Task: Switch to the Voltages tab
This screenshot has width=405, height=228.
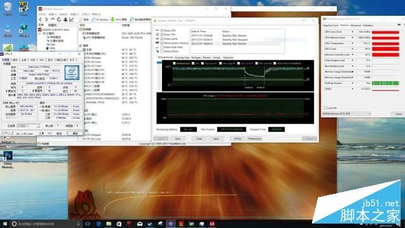Action: (x=196, y=58)
